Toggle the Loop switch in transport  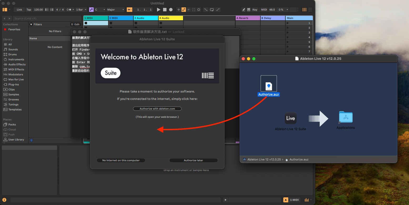[x=212, y=9]
